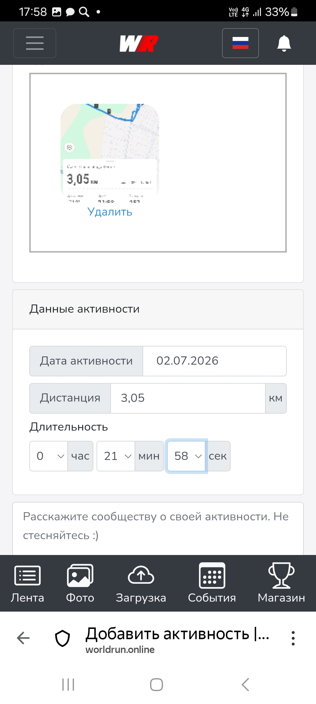Tap the WR logo

pos(139,43)
